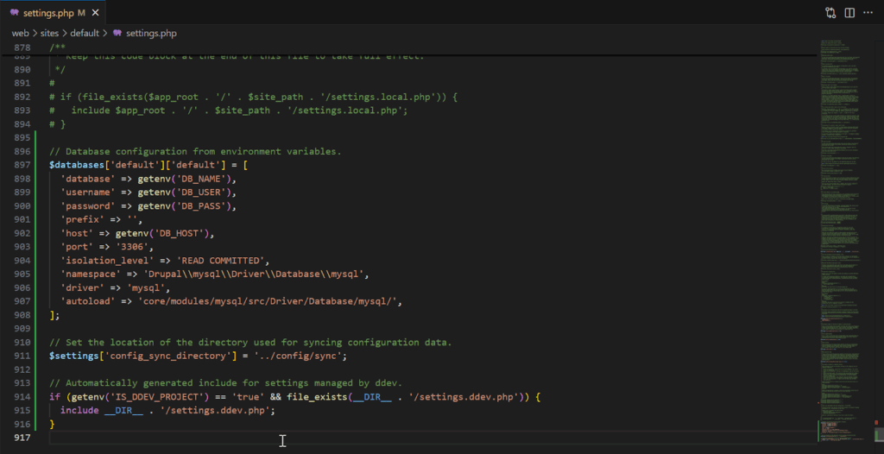Click getenv('DB_HOST') on line 902
884x454 pixels.
[164, 233]
